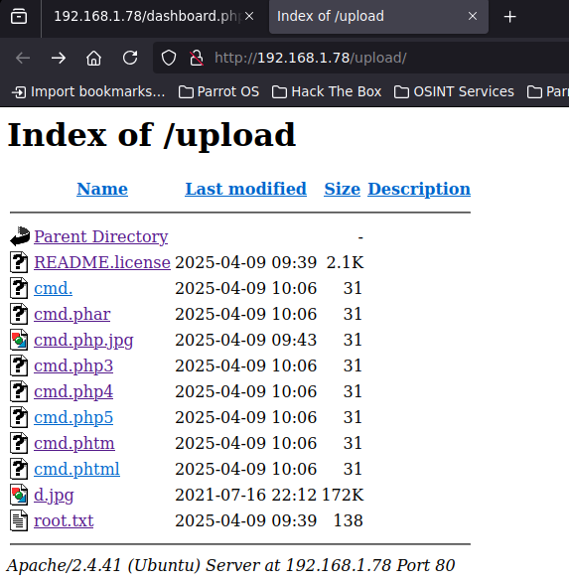Click the image icon beside d.jpg
The height and width of the screenshot is (583, 569).
(19, 495)
